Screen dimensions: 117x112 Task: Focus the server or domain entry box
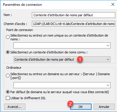59,85
